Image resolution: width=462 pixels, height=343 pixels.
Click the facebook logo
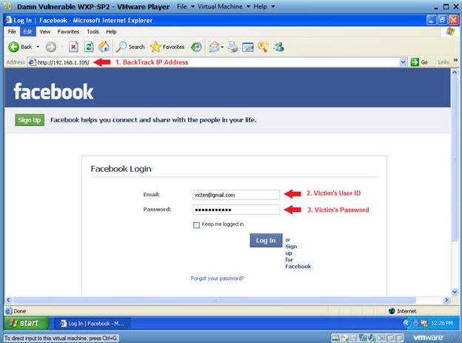pyautogui.click(x=53, y=91)
